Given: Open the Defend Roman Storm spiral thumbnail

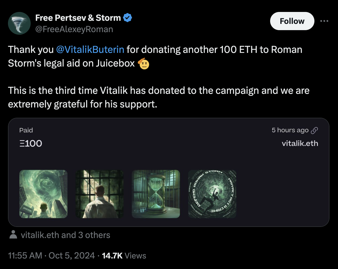Looking at the screenshot, I should pyautogui.click(x=212, y=194).
